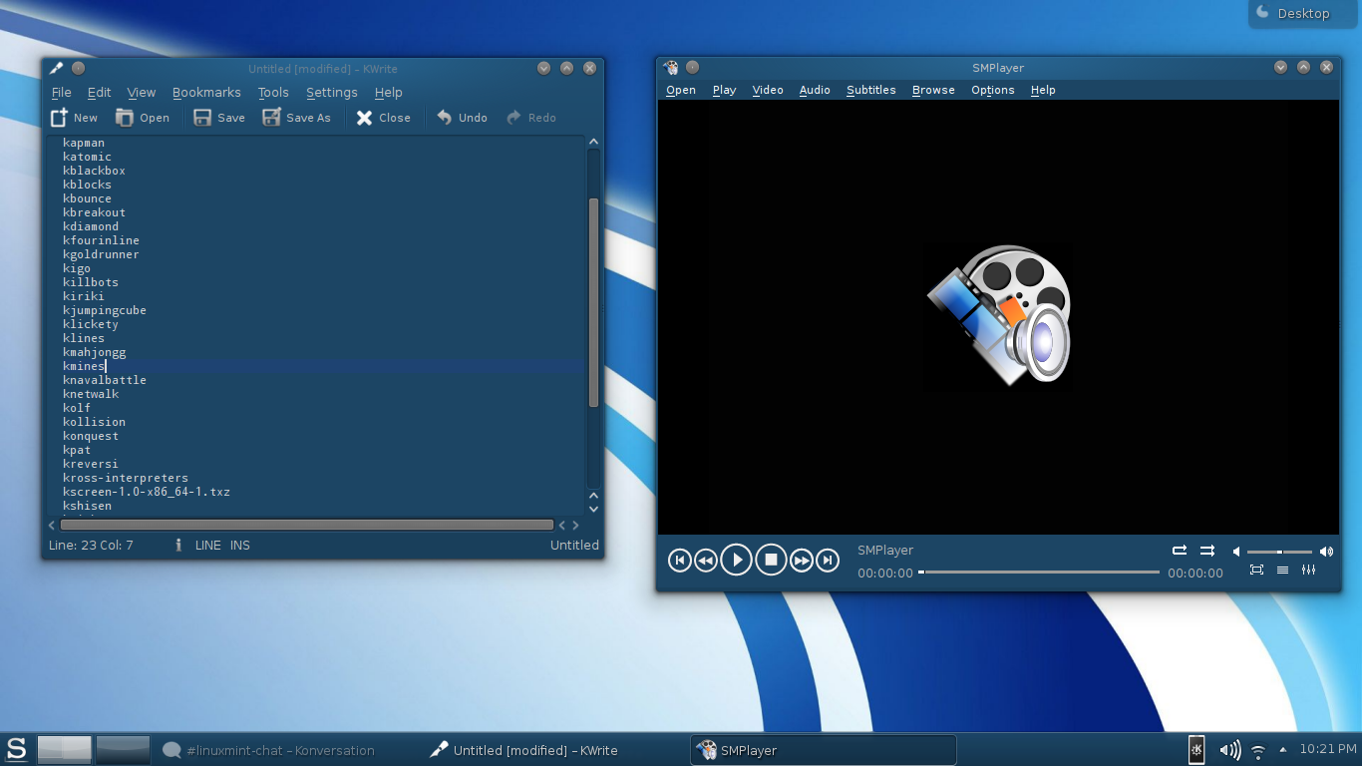Click the stop button in SMPlayer
This screenshot has width=1362, height=766.
(771, 561)
